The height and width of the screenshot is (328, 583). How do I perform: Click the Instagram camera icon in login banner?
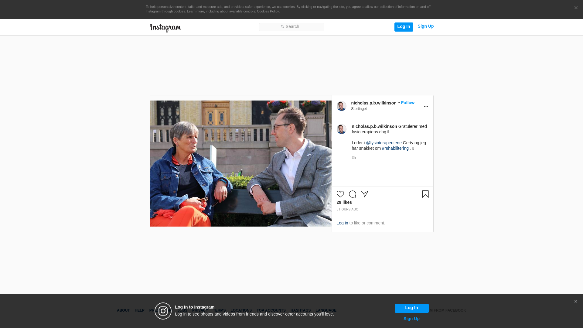(x=163, y=311)
